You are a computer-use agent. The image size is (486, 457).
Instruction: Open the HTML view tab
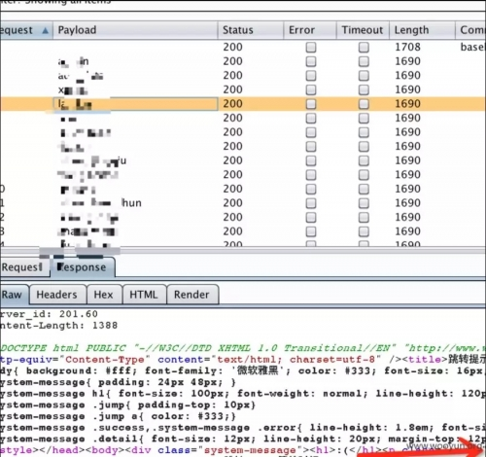(144, 295)
